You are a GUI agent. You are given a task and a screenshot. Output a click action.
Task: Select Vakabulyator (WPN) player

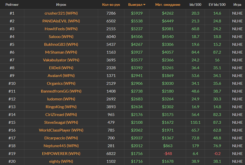(61, 60)
